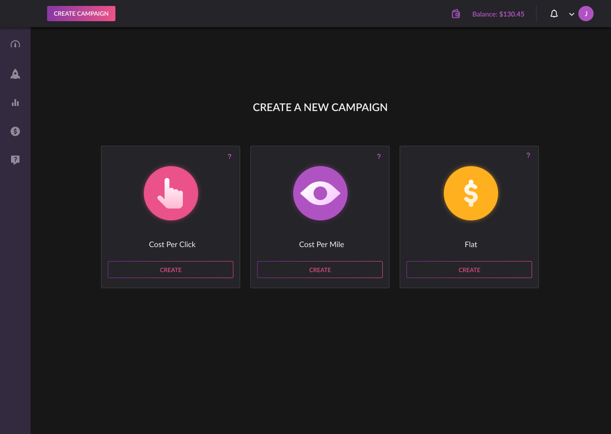Image resolution: width=611 pixels, height=434 pixels.
Task: Click the J user avatar
Action: 586,14
